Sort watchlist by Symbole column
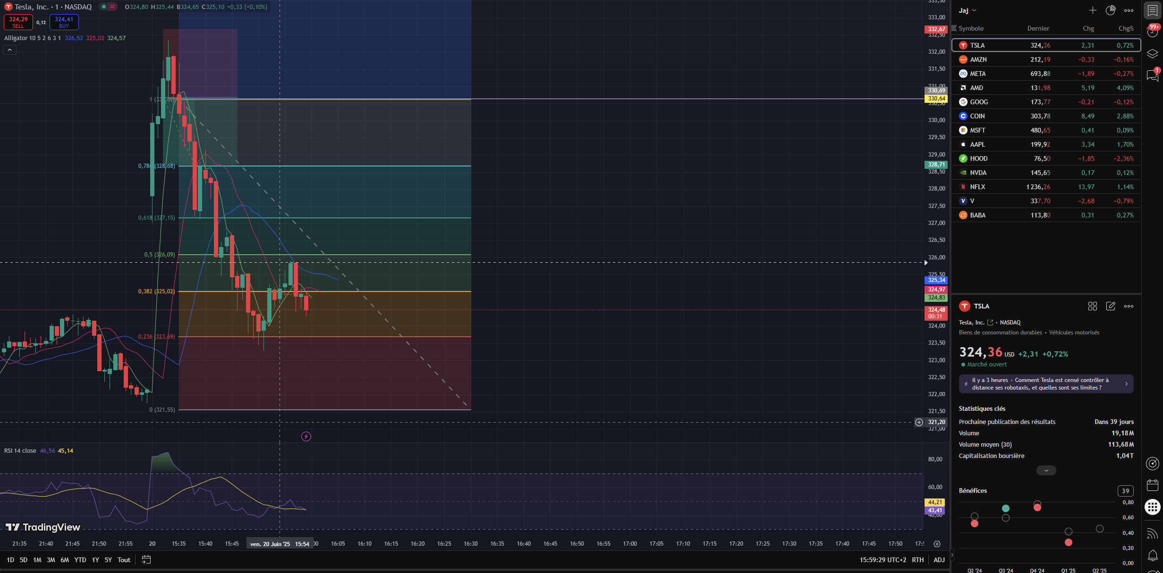Viewport: 1163px width, 573px height. (971, 28)
